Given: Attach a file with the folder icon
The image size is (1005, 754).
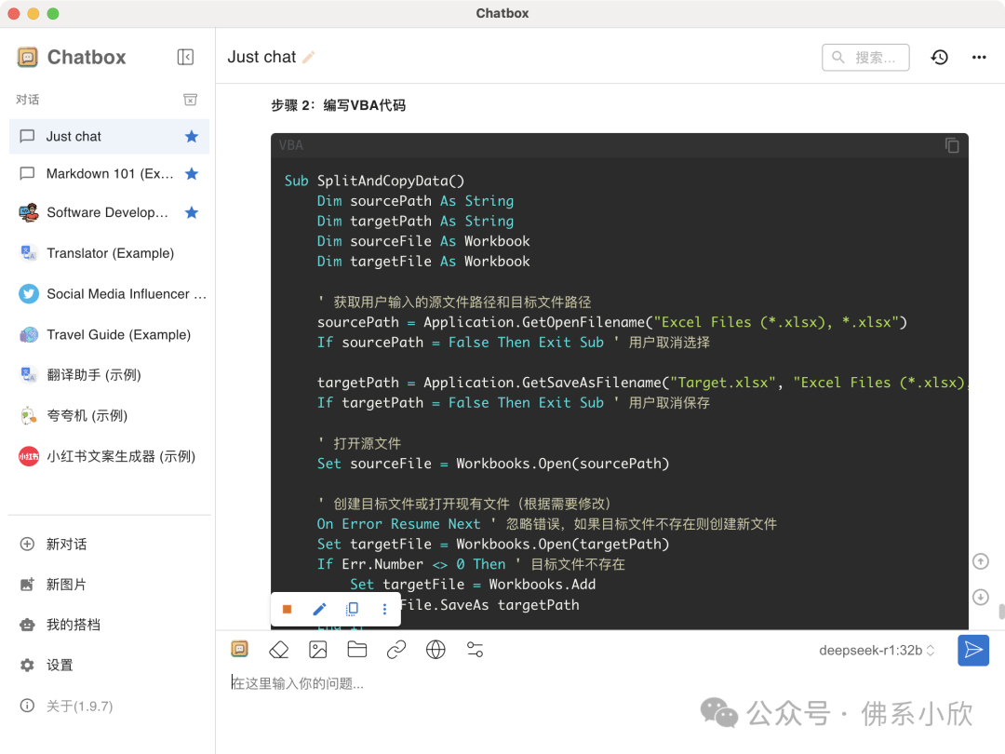Looking at the screenshot, I should pos(357,650).
